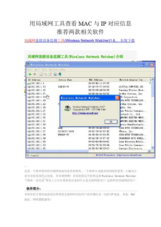
Task: Select IP address 192.168.1.66
Action: coord(38,148)
